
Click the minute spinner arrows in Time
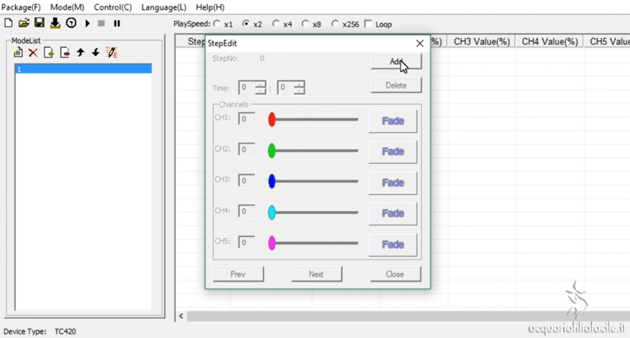pos(299,88)
